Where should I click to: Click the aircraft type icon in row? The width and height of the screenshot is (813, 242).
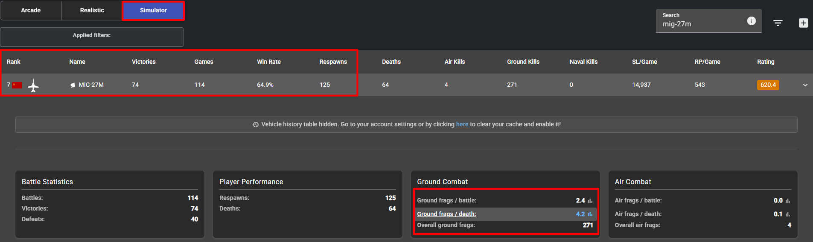(x=33, y=85)
